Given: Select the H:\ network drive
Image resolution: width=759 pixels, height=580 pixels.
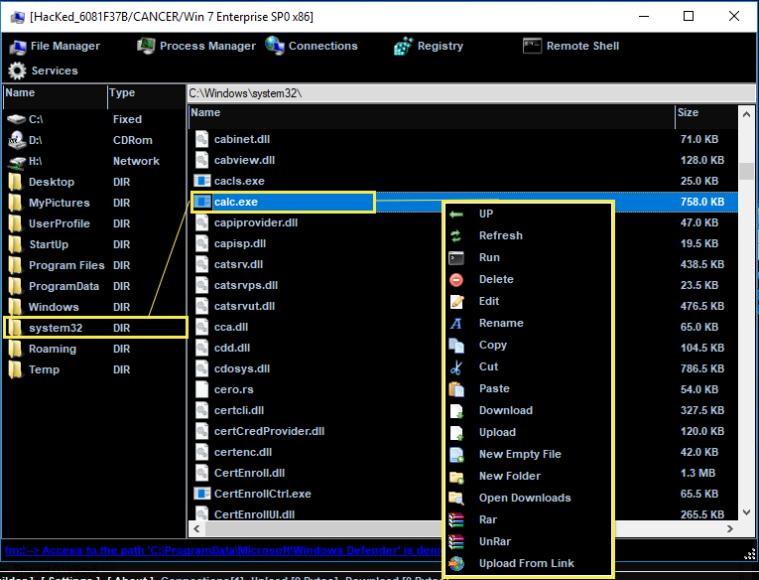Looking at the screenshot, I should tap(95, 161).
